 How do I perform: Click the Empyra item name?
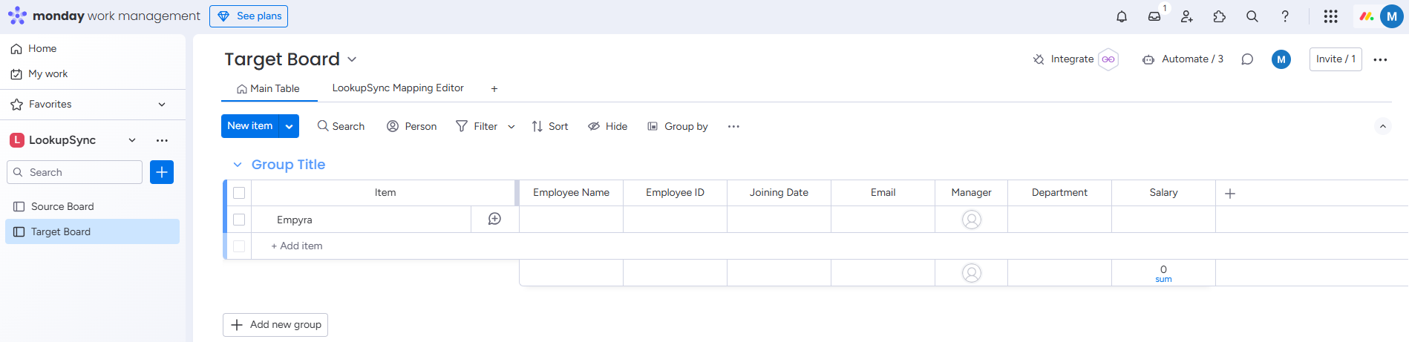point(294,220)
